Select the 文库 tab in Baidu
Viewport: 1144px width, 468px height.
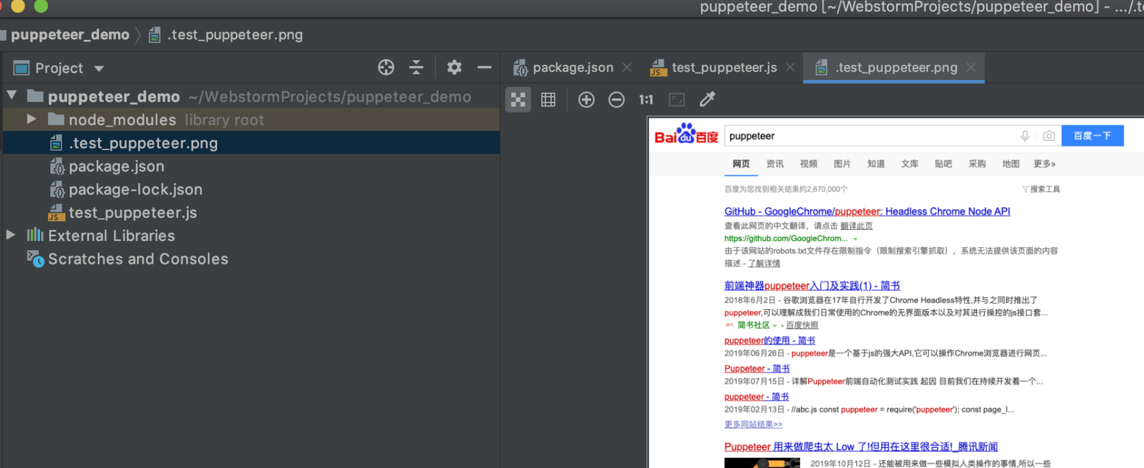click(x=910, y=164)
